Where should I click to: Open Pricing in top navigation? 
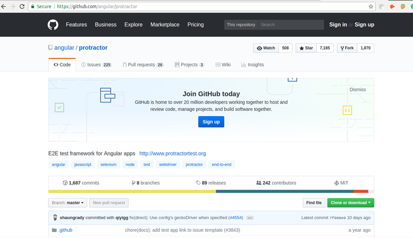point(195,25)
